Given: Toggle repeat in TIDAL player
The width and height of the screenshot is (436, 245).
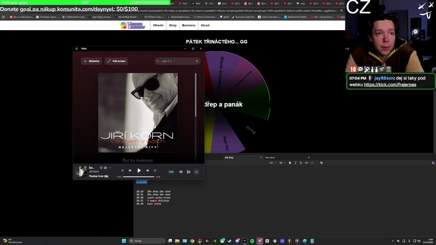Looking at the screenshot, I should click(x=155, y=170).
